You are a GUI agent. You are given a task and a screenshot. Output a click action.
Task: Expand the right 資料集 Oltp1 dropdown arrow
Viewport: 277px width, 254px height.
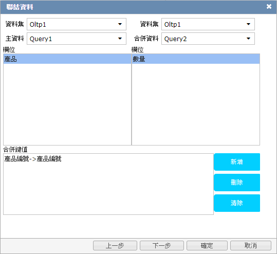pyautogui.click(x=248, y=24)
